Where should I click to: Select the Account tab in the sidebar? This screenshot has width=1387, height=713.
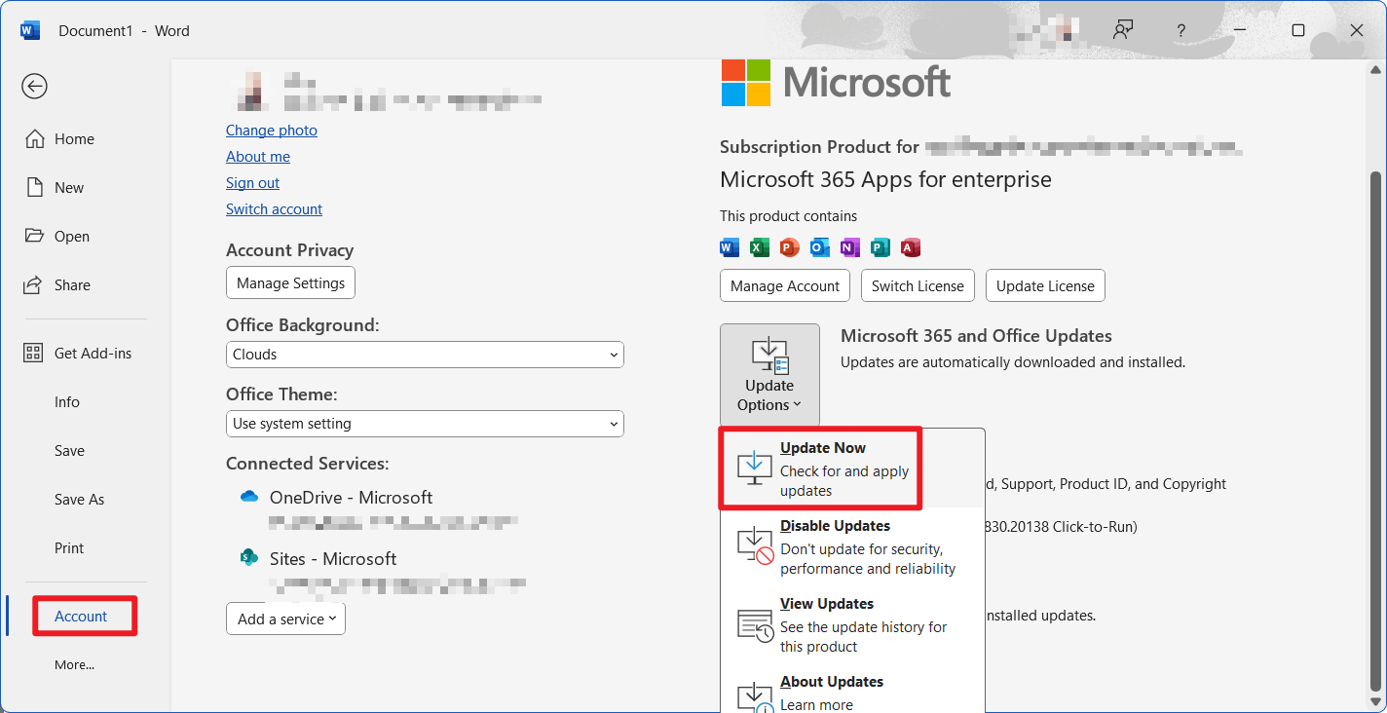point(81,617)
